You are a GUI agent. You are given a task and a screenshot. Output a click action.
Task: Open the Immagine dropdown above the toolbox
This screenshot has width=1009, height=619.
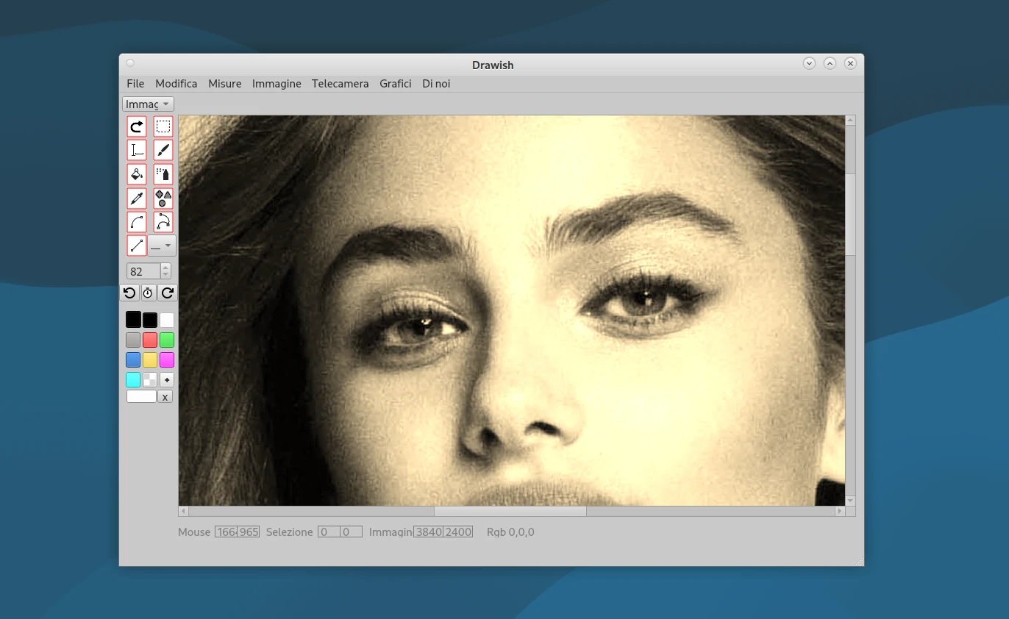coord(148,104)
